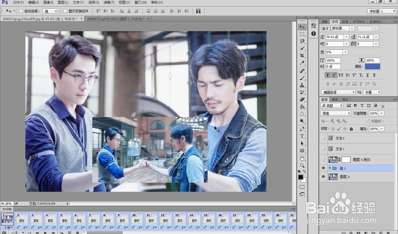
Task: Select timeline frame 5 thumbnail
Action: click(65, 219)
